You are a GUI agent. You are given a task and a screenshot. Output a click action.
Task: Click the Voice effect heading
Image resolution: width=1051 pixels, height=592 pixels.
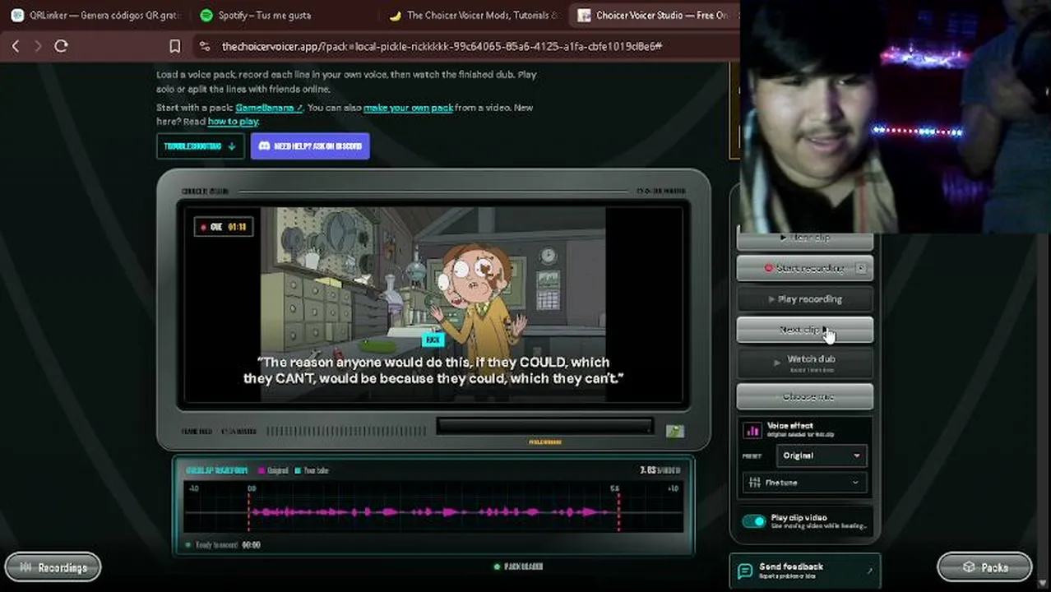[789, 426]
